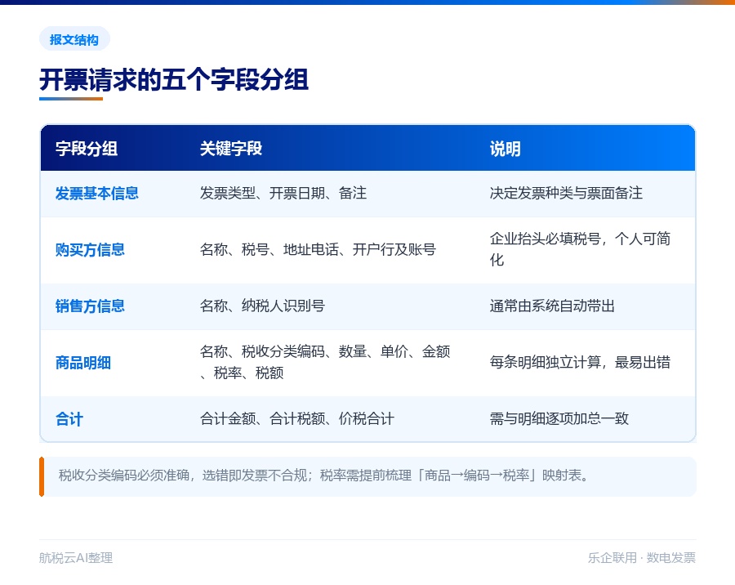Click the footer text 航税云AI整理
Screen dimensions: 735x585
76,558
